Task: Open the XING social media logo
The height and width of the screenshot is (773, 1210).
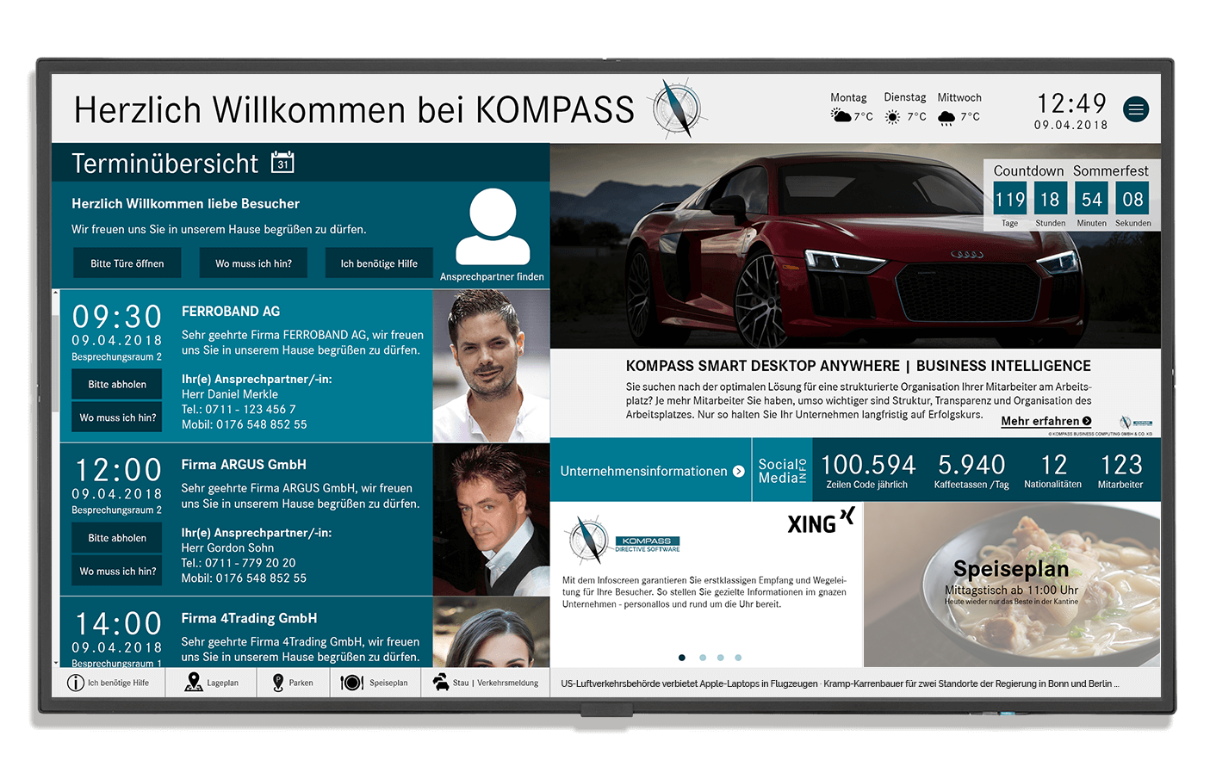Action: tap(820, 522)
